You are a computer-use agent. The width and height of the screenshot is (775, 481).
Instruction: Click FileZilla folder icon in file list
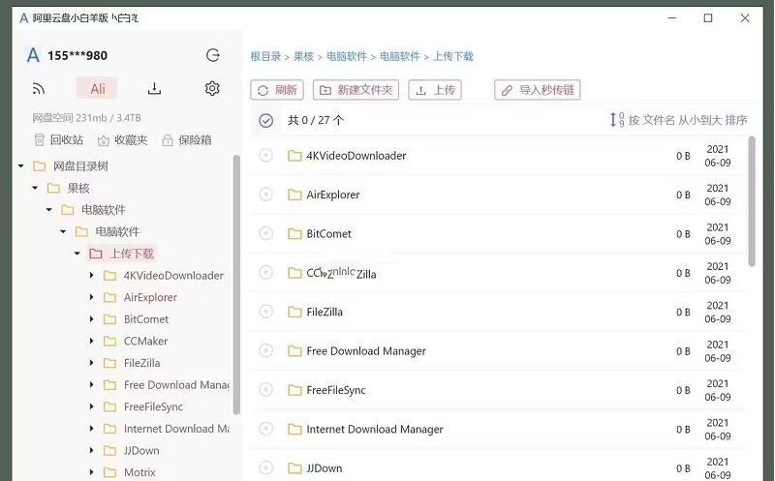(294, 312)
